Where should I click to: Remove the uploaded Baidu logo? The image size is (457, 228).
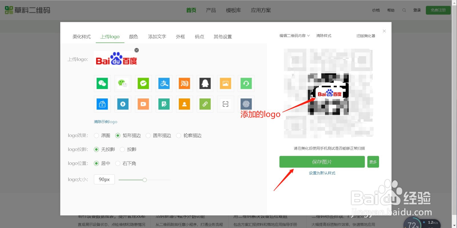137,50
